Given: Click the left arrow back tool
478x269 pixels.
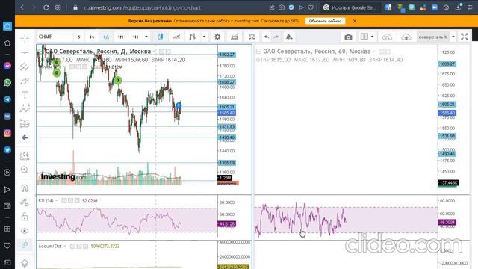Looking at the screenshot, I should pos(25,137).
